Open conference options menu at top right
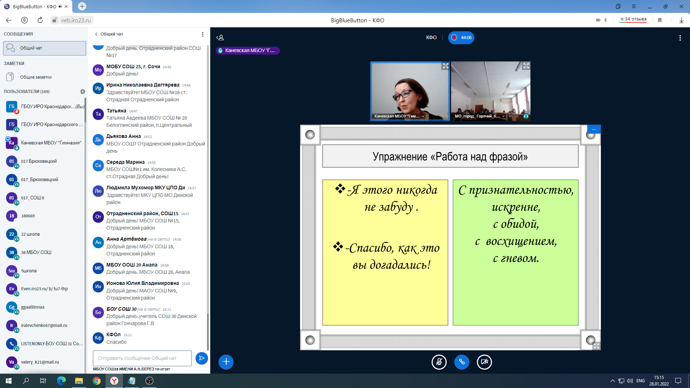The height and width of the screenshot is (388, 690). pos(680,38)
